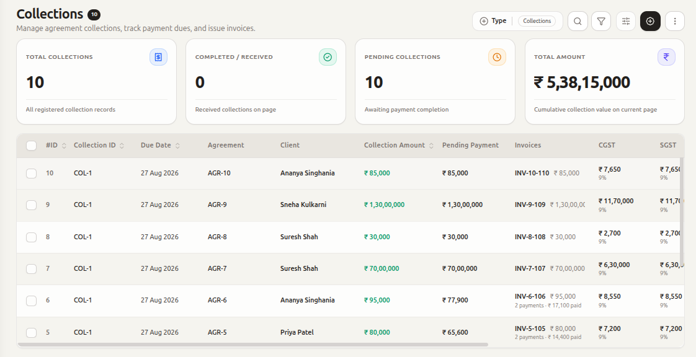Sort by the Collection Amount column arrows
The image size is (696, 357).
[431, 146]
